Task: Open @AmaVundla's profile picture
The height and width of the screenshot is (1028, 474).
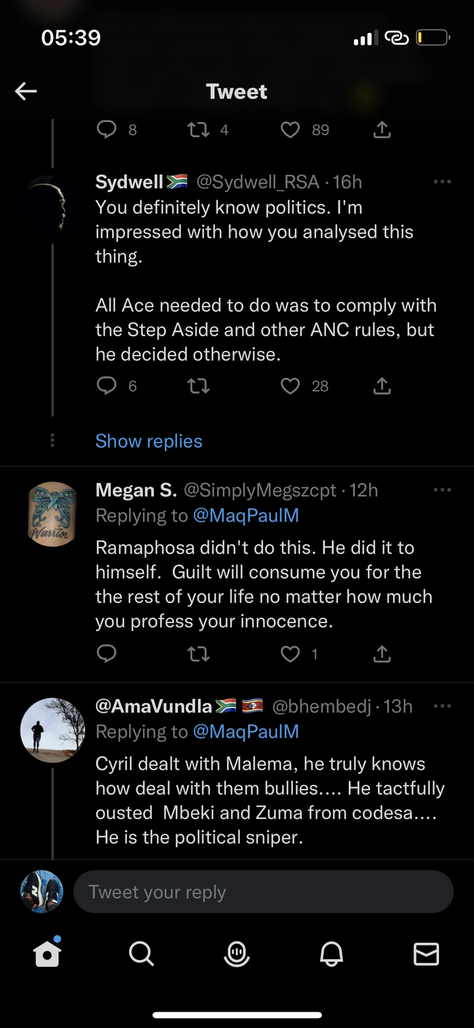Action: (53, 730)
